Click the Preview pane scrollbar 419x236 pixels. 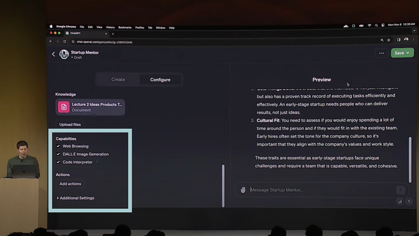410,160
